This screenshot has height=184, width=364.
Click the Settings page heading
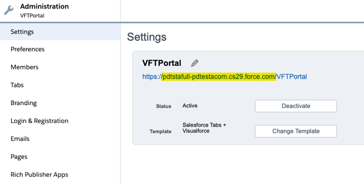pyautogui.click(x=147, y=37)
